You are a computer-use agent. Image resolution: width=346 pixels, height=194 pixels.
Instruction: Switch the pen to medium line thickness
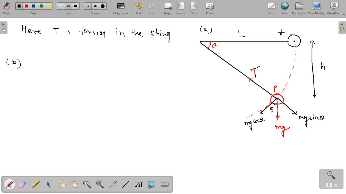[x=68, y=6]
